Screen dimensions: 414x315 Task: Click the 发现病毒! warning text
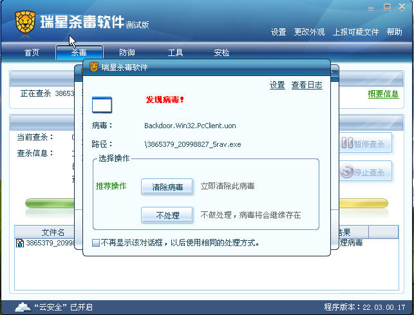165,100
